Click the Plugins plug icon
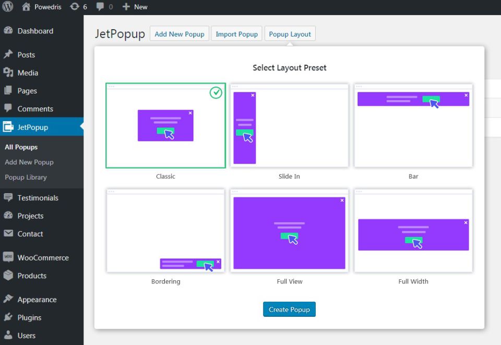The height and width of the screenshot is (345, 501). point(8,317)
